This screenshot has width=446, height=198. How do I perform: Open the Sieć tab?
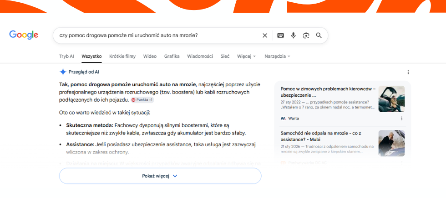tap(225, 56)
